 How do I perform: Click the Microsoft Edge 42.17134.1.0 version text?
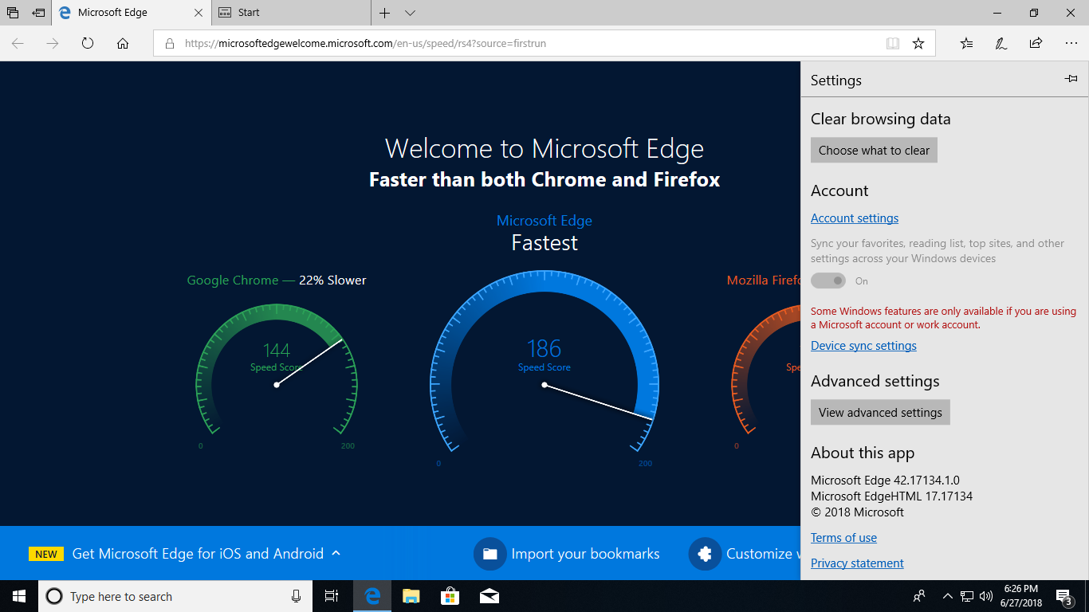pos(885,481)
